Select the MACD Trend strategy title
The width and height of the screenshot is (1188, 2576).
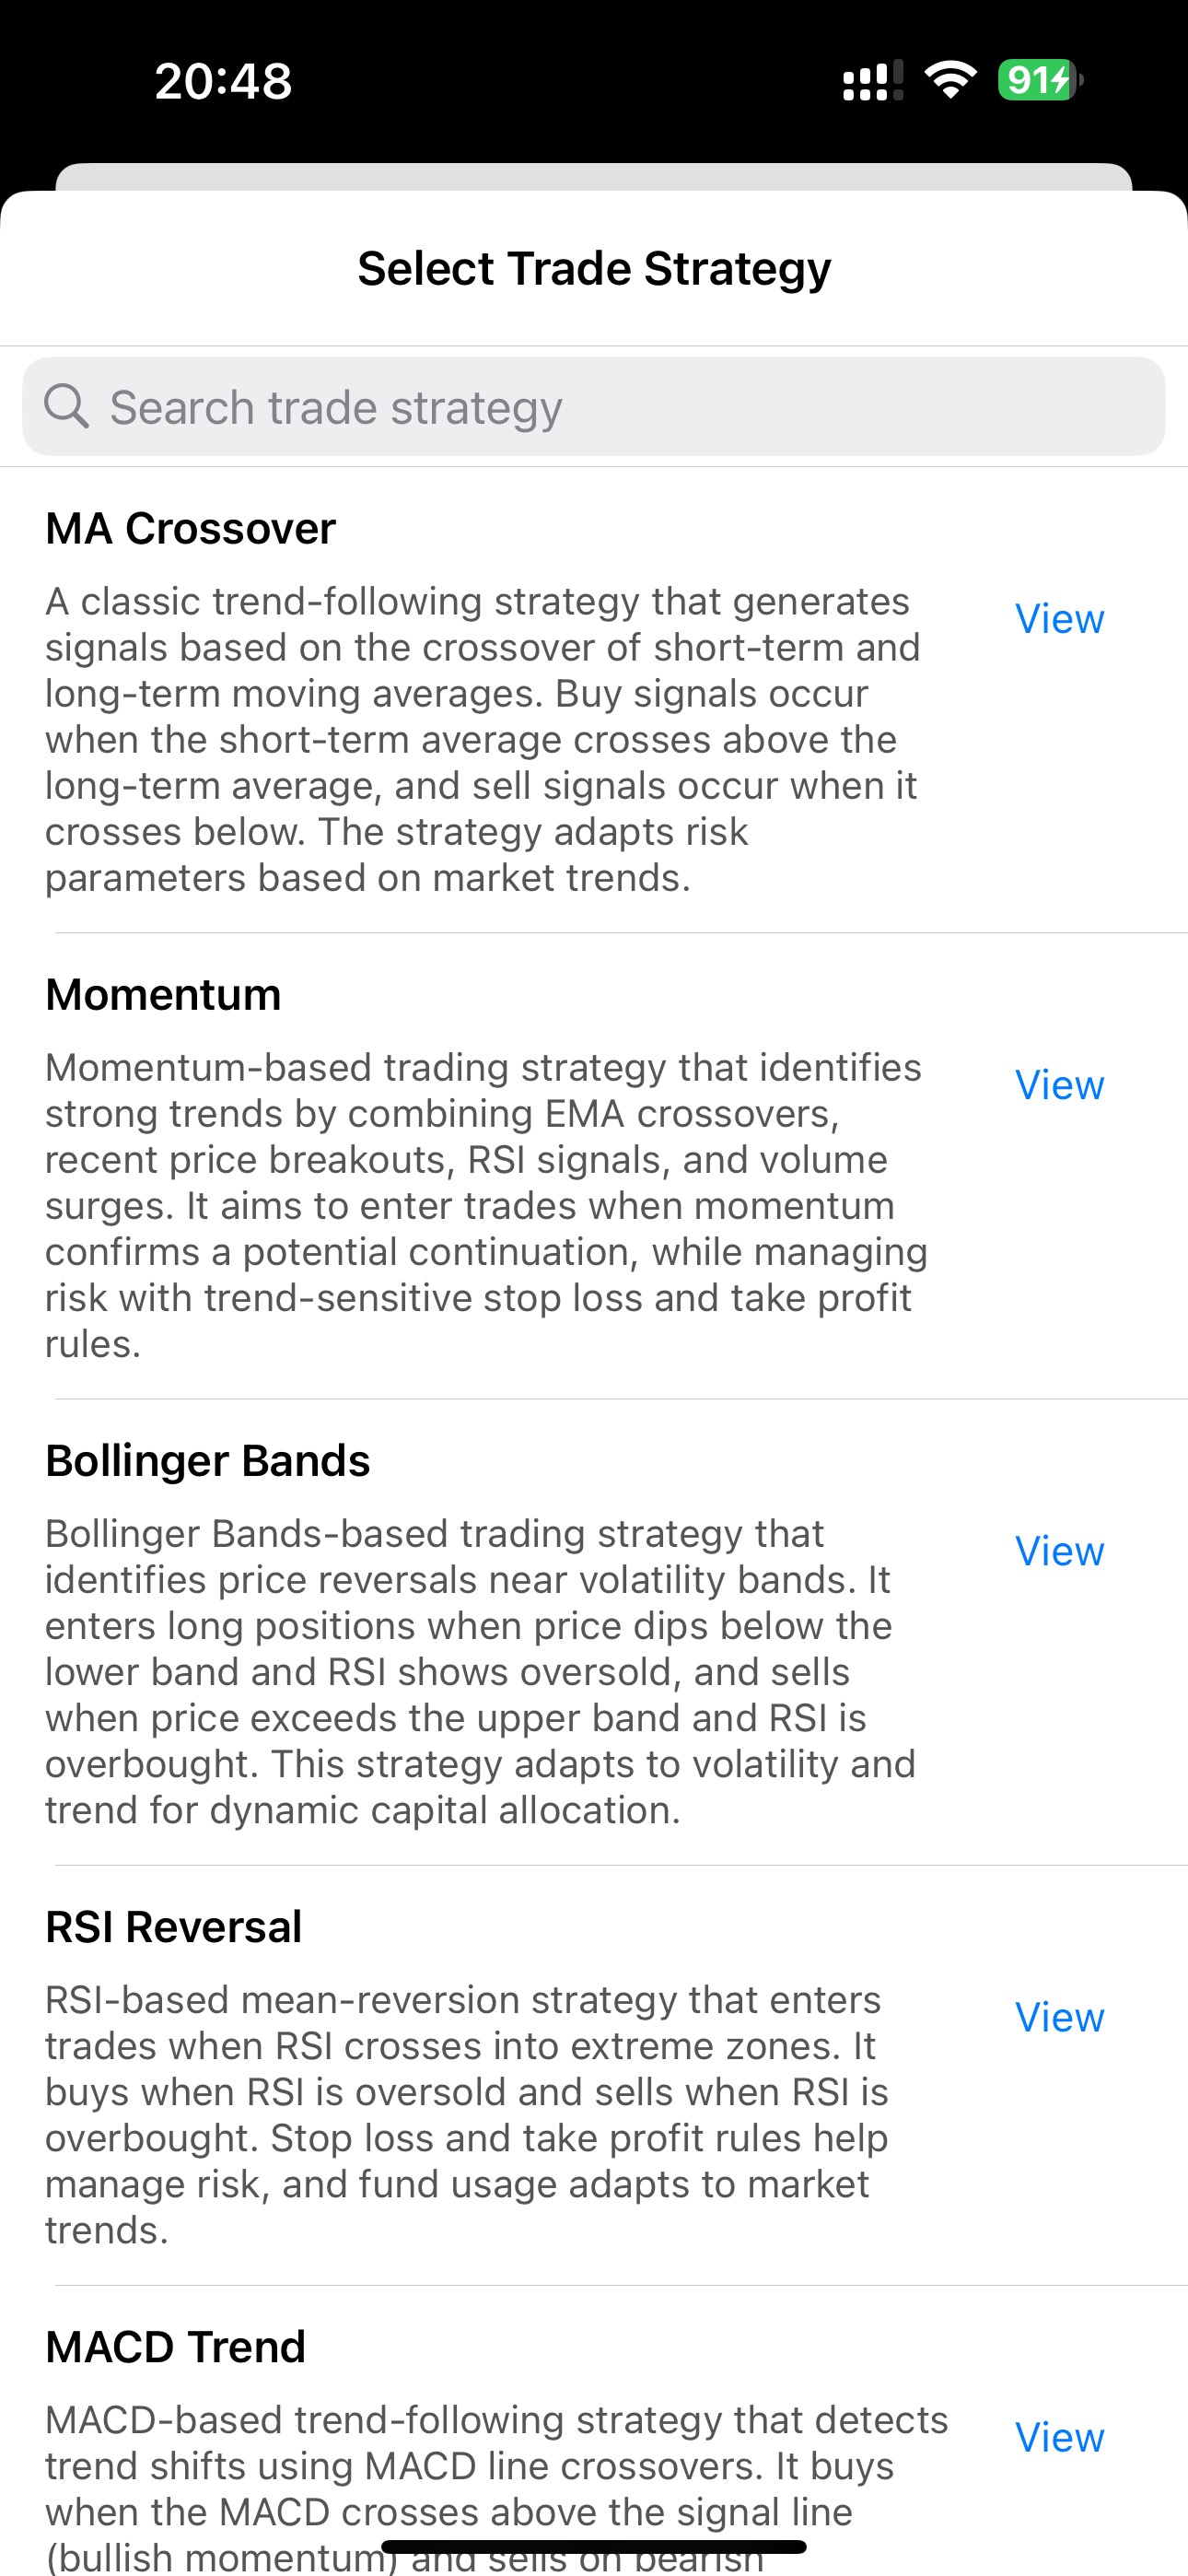click(x=176, y=2346)
